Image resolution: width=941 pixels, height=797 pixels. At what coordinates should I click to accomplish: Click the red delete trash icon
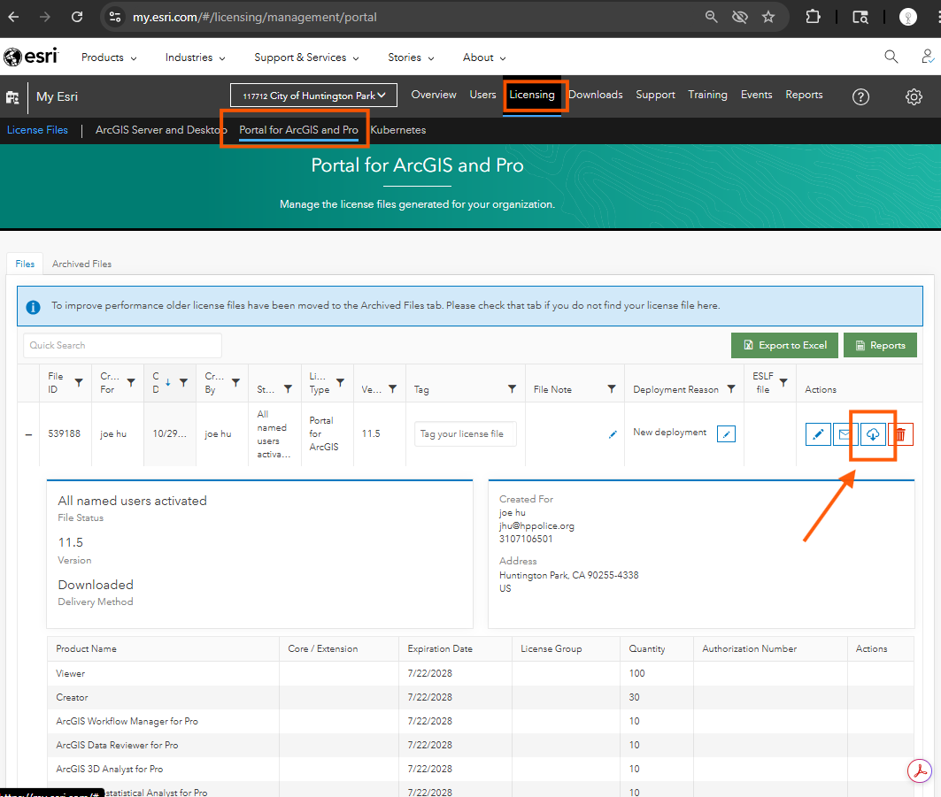(x=900, y=434)
